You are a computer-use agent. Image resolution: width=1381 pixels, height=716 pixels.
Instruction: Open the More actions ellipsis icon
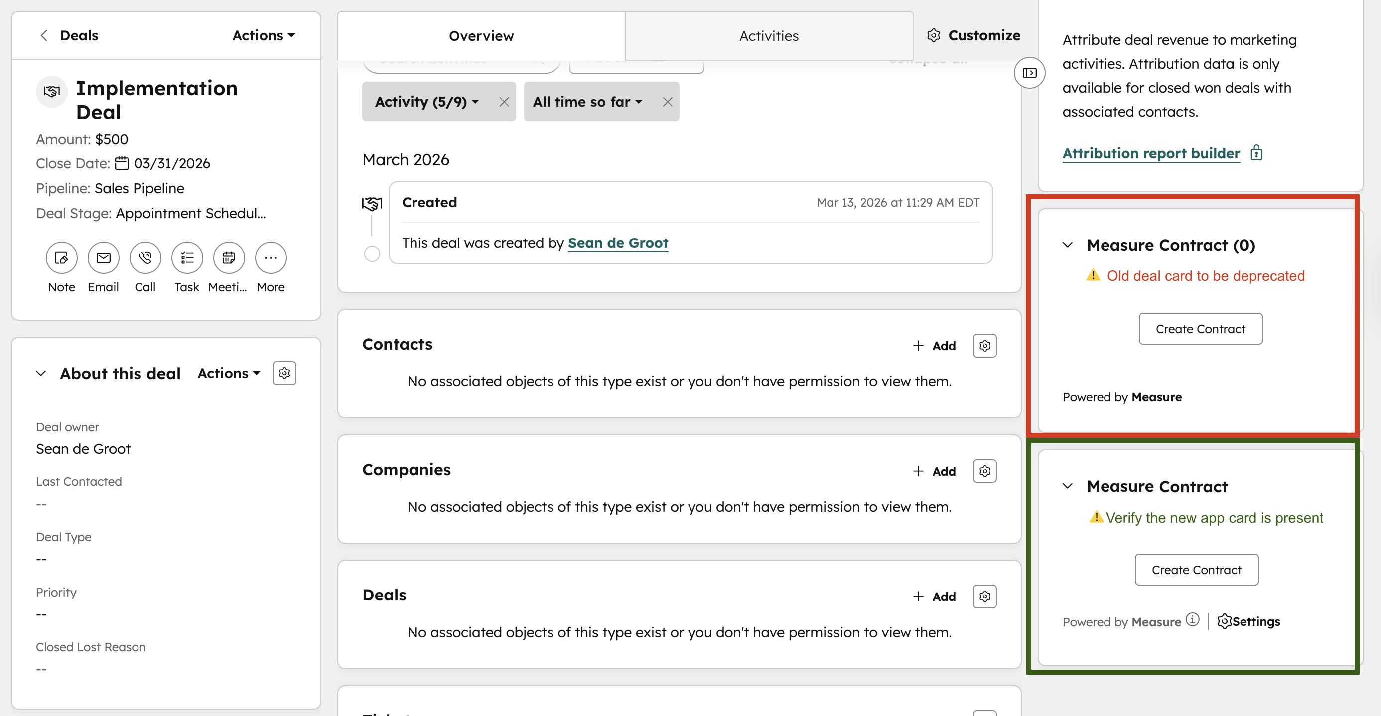point(271,258)
